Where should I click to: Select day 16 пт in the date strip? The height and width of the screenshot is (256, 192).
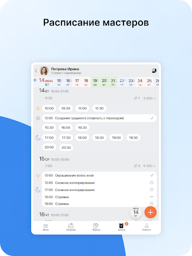68,82
